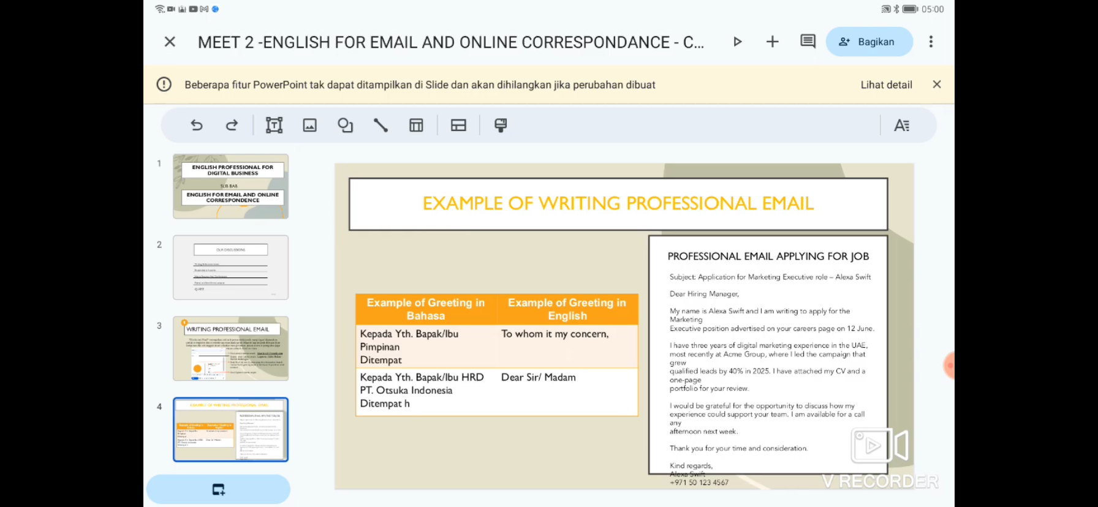Open the three-dot overflow menu
This screenshot has width=1098, height=507.
[931, 42]
